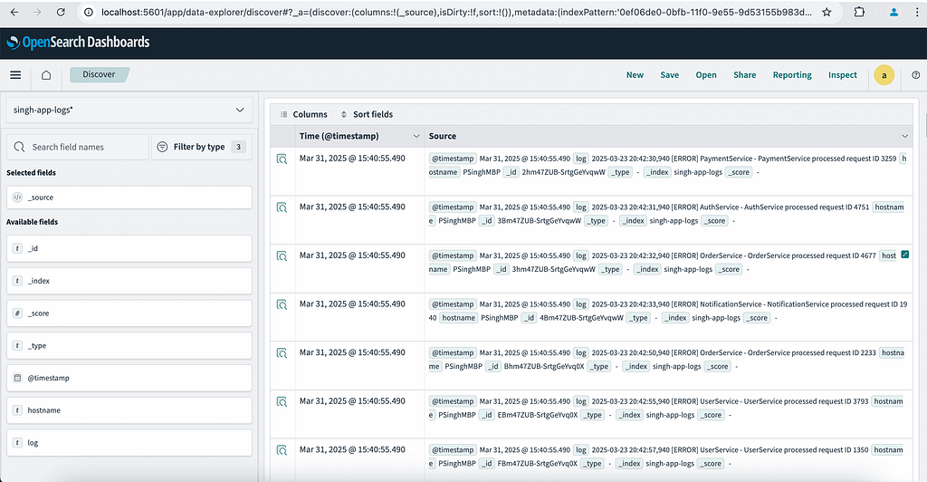Click the Columns button
This screenshot has height=482, width=927.
(304, 114)
